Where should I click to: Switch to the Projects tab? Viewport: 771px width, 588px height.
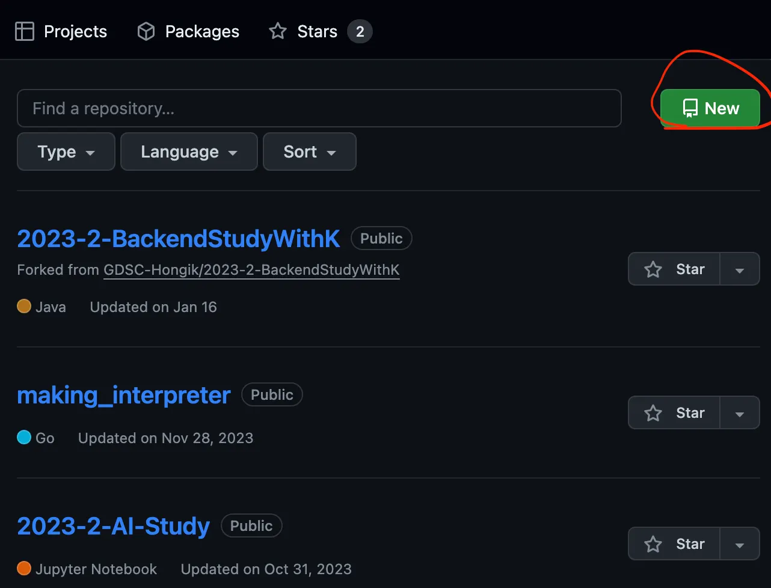click(x=75, y=31)
